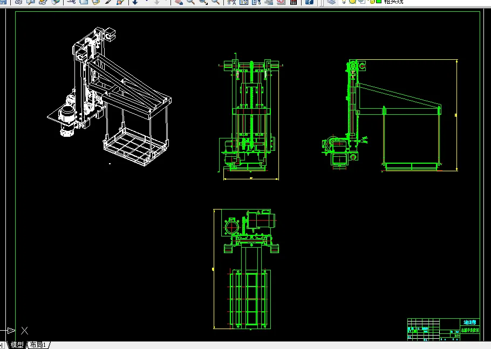Open the Block Editor icon
Screen dimensions: 491x349
(x=120, y=2)
